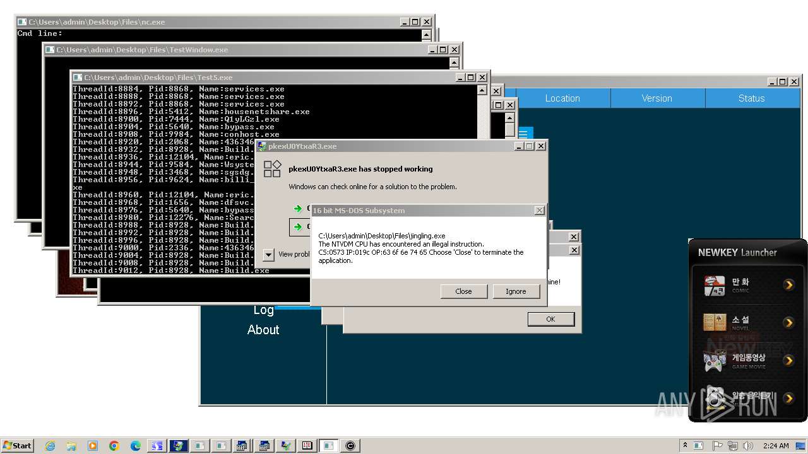
Task: Click the NEWKEY Launcher title
Action: click(737, 252)
